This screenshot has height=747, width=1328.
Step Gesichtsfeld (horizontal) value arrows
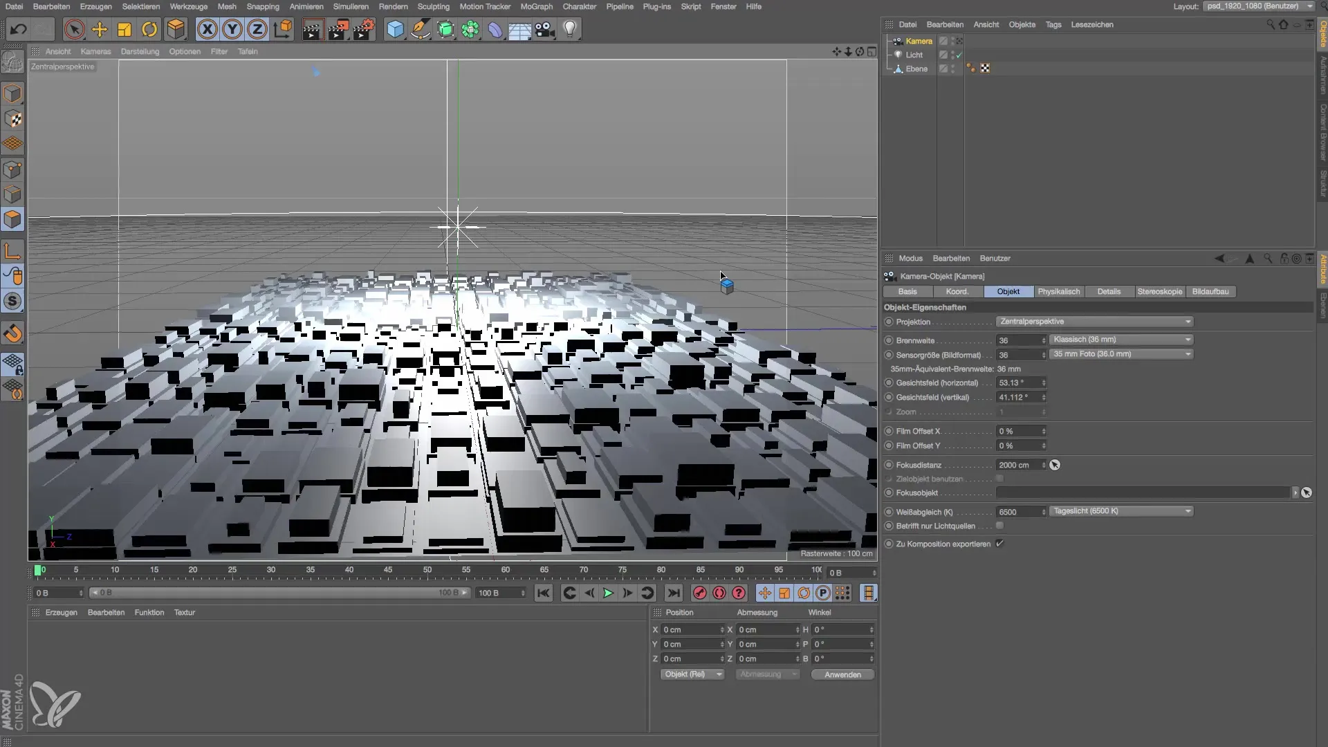[x=1044, y=382]
